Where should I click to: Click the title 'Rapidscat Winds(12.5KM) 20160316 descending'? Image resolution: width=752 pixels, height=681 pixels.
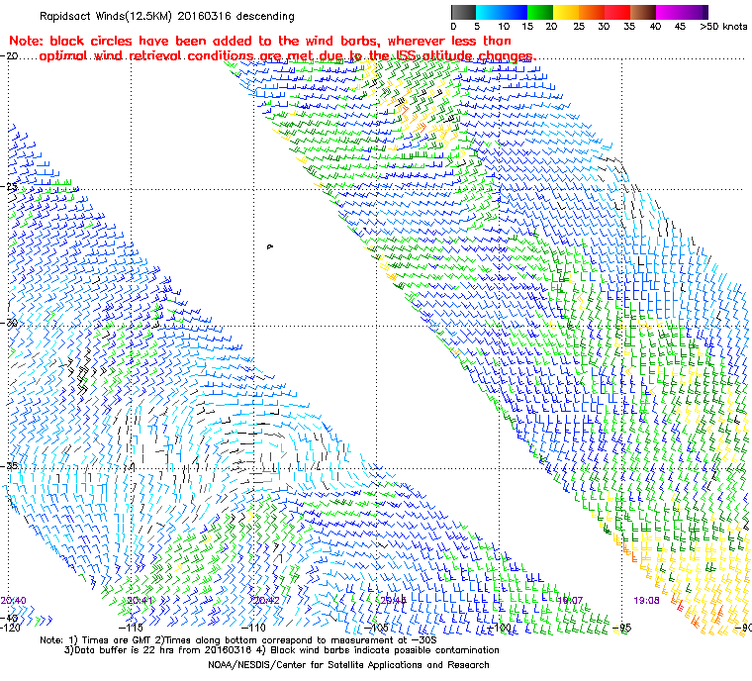167,16
